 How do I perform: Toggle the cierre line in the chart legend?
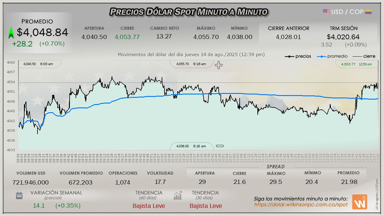click(x=364, y=56)
